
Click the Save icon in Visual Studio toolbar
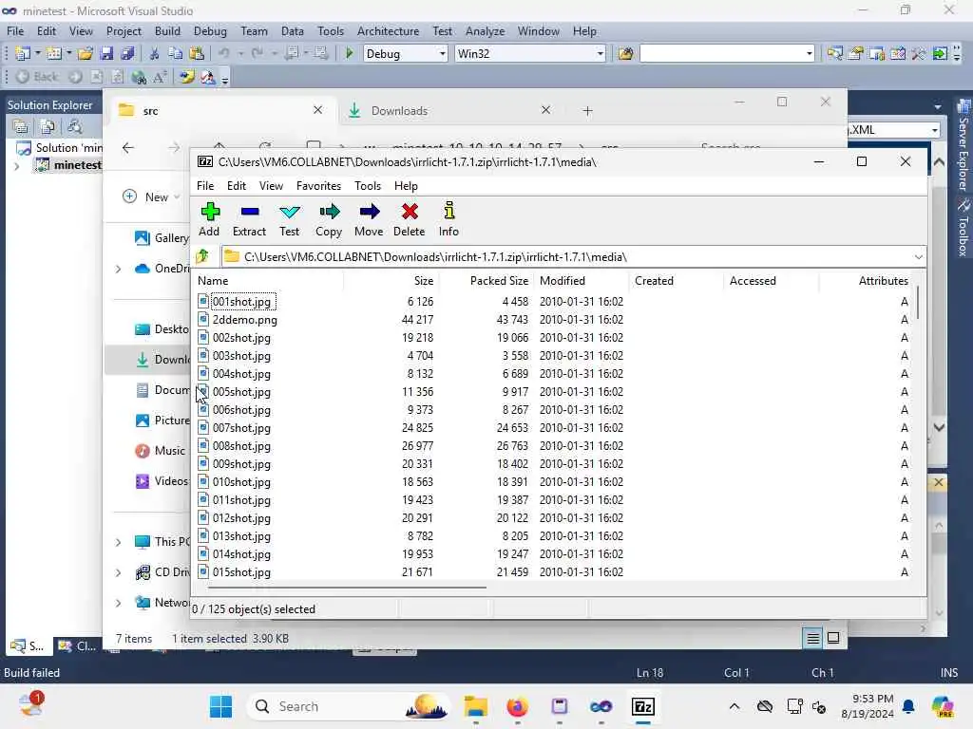point(106,54)
